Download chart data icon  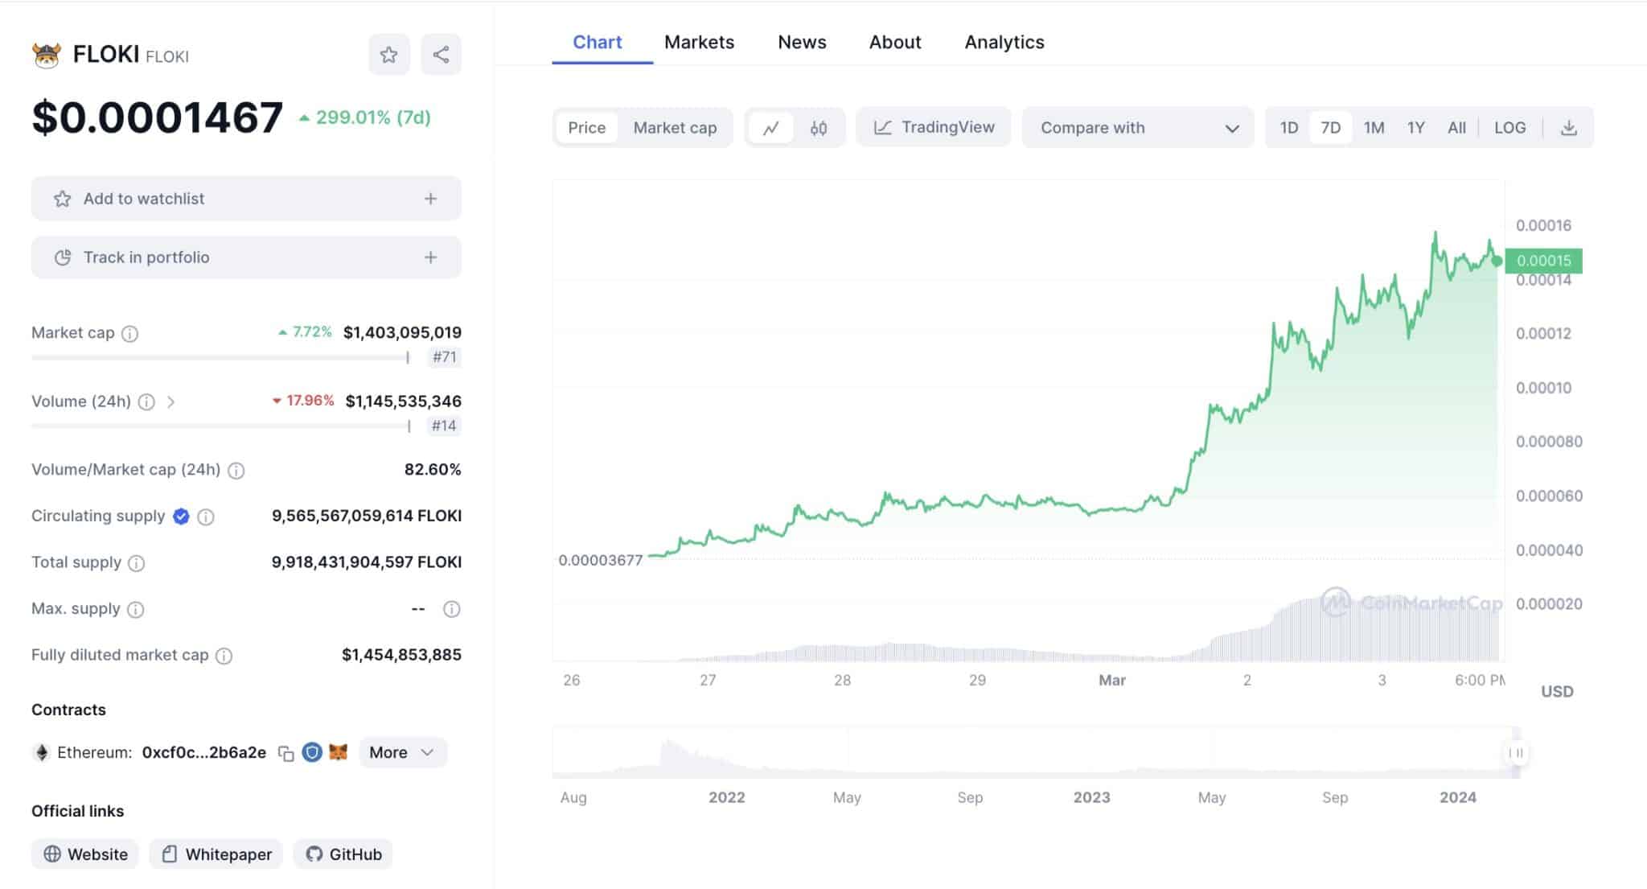(x=1568, y=128)
